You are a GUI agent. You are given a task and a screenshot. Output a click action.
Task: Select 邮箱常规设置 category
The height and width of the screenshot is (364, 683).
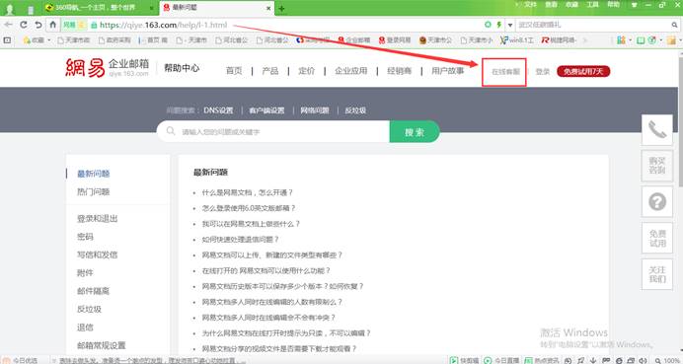tap(102, 345)
